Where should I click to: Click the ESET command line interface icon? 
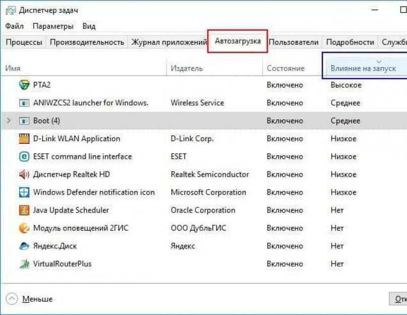point(24,156)
